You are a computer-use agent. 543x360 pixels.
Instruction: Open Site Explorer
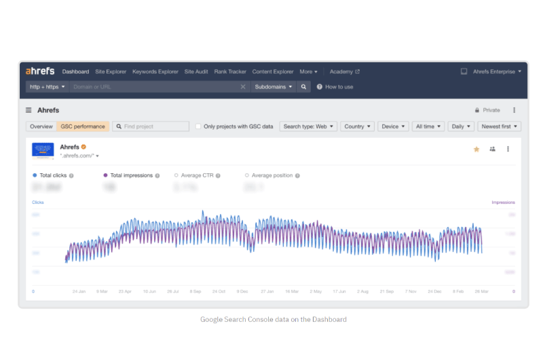(x=111, y=71)
